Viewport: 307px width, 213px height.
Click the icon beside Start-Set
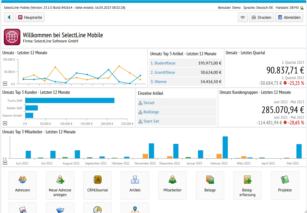pos(140,121)
